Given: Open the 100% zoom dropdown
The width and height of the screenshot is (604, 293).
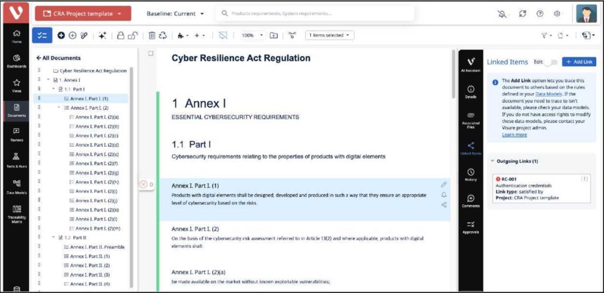Looking at the screenshot, I should [251, 35].
